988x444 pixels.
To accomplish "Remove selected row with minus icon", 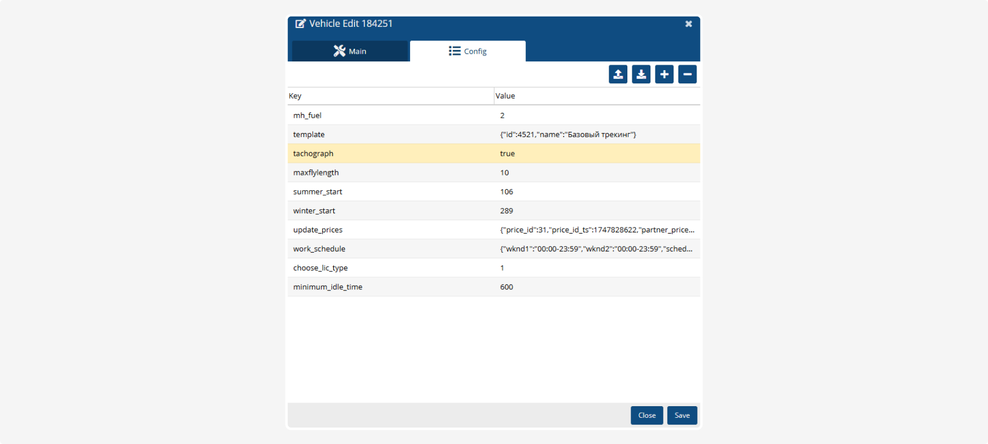I will (x=687, y=75).
